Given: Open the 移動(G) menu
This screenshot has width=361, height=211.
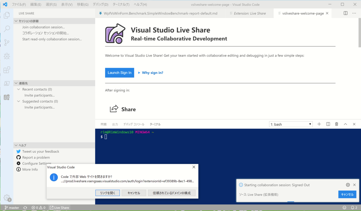Looking at the screenshot, I should 83,5.
